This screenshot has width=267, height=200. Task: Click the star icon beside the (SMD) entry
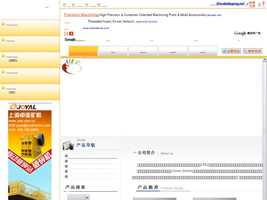click(3, 55)
